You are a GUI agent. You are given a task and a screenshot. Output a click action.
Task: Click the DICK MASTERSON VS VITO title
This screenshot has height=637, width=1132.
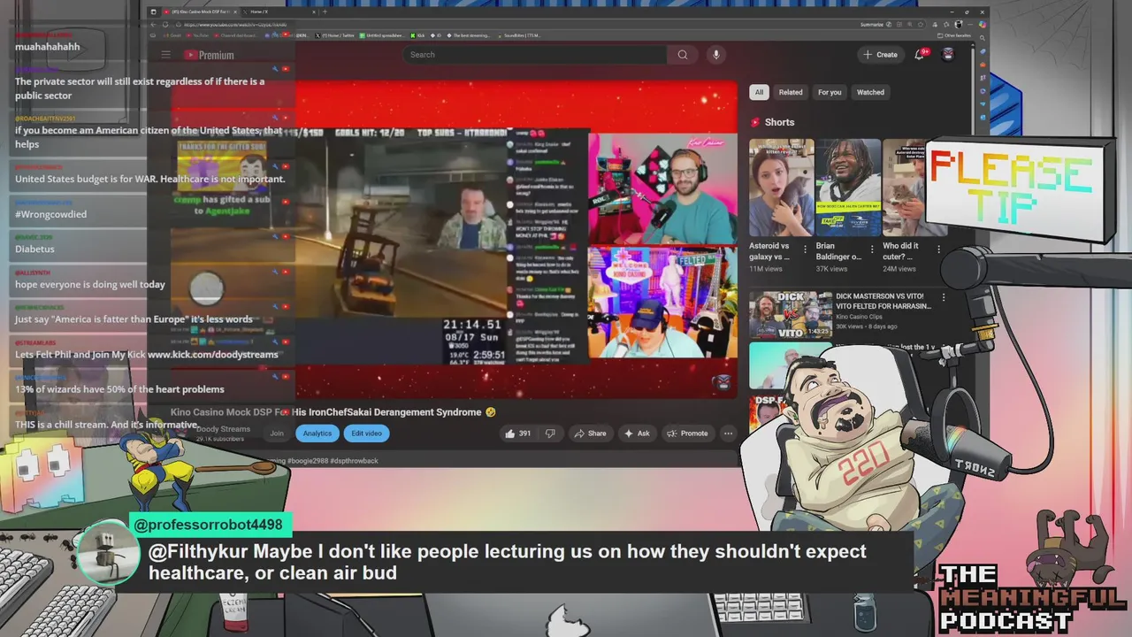coord(883,300)
